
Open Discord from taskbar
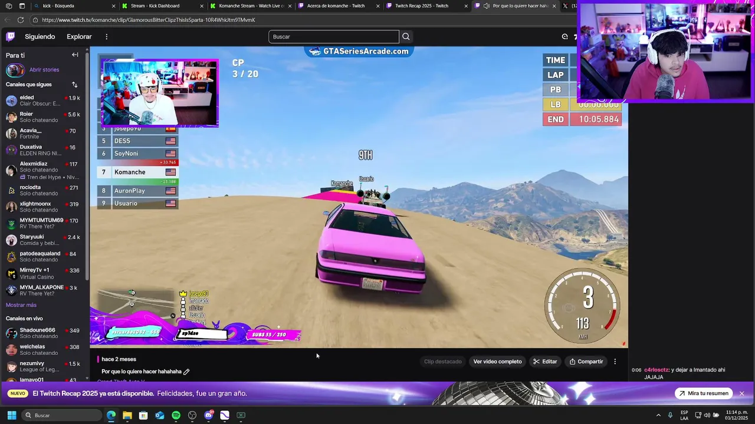208,415
